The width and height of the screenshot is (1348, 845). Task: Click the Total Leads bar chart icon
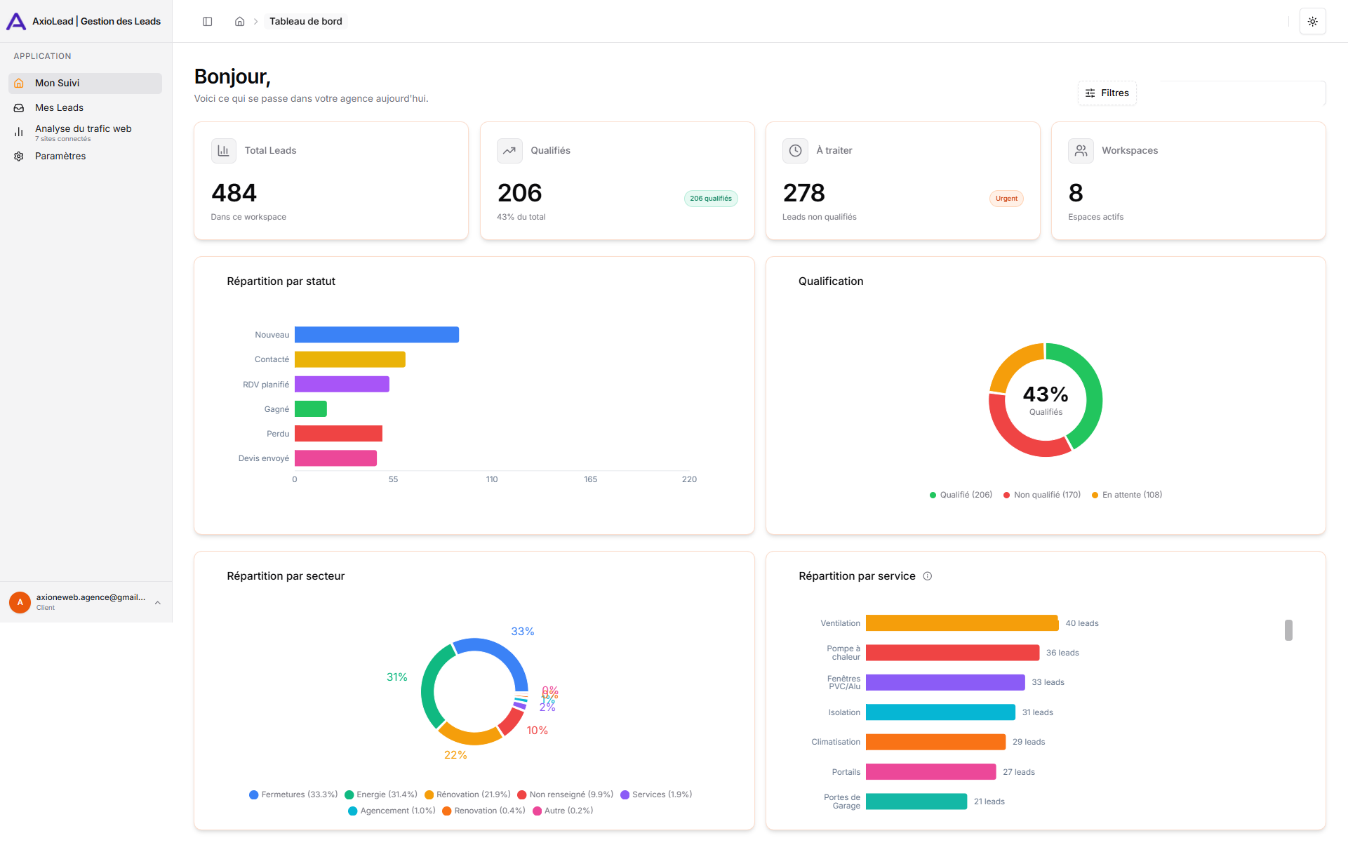223,150
